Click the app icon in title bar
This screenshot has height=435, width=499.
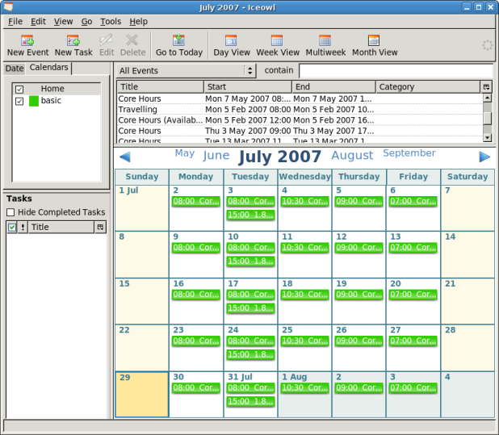coord(9,7)
